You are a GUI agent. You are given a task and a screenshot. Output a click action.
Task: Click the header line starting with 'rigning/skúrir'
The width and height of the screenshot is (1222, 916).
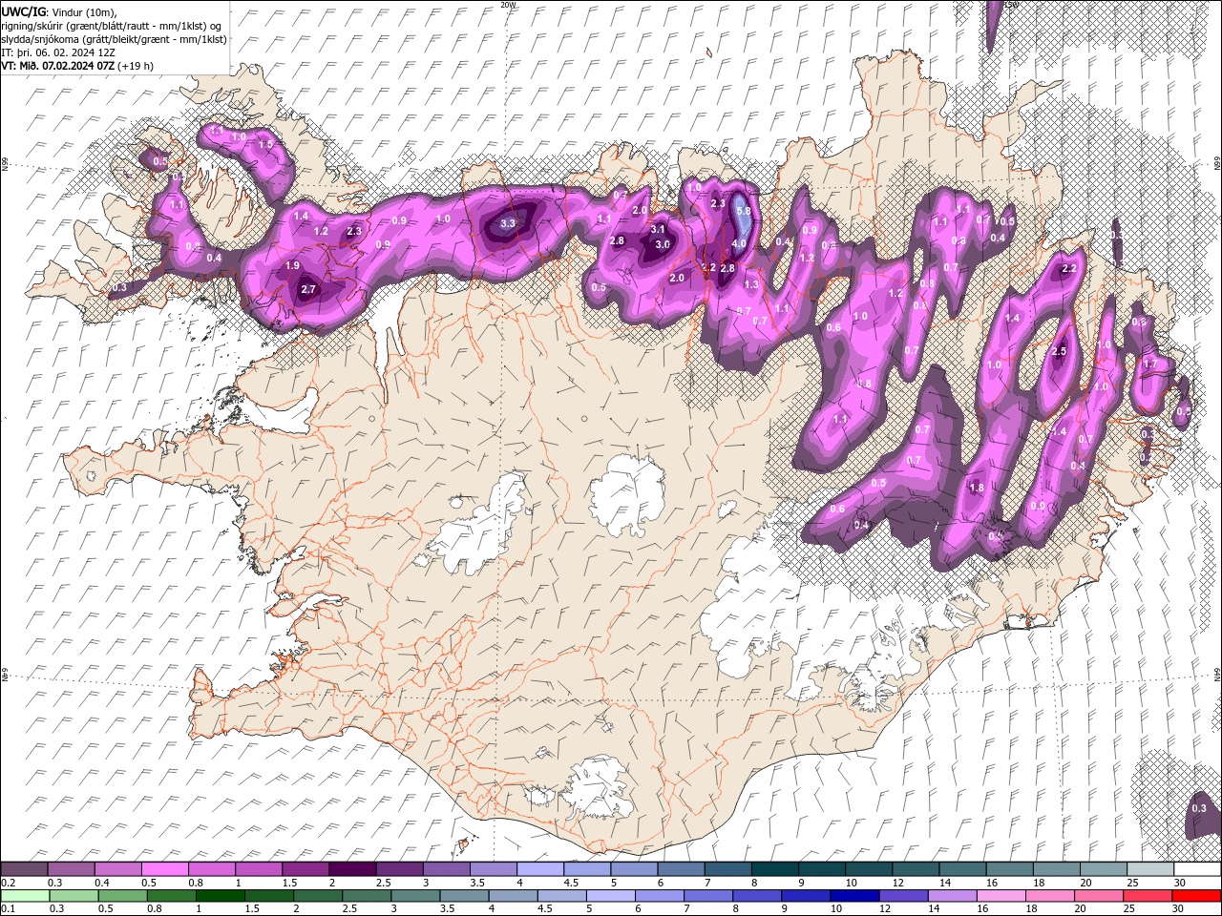[112, 25]
